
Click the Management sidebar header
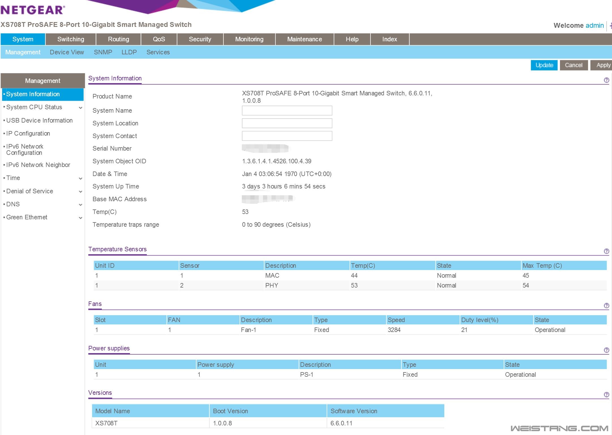43,81
